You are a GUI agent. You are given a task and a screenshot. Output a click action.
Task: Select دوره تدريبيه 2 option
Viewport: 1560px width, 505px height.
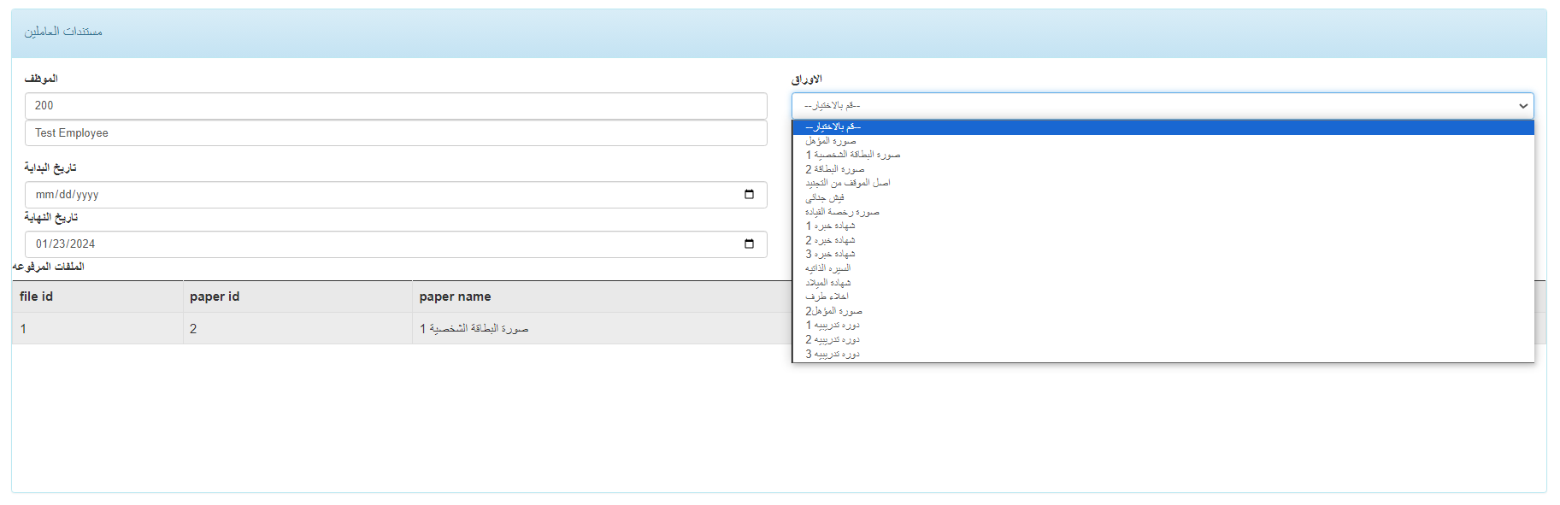pyautogui.click(x=833, y=339)
